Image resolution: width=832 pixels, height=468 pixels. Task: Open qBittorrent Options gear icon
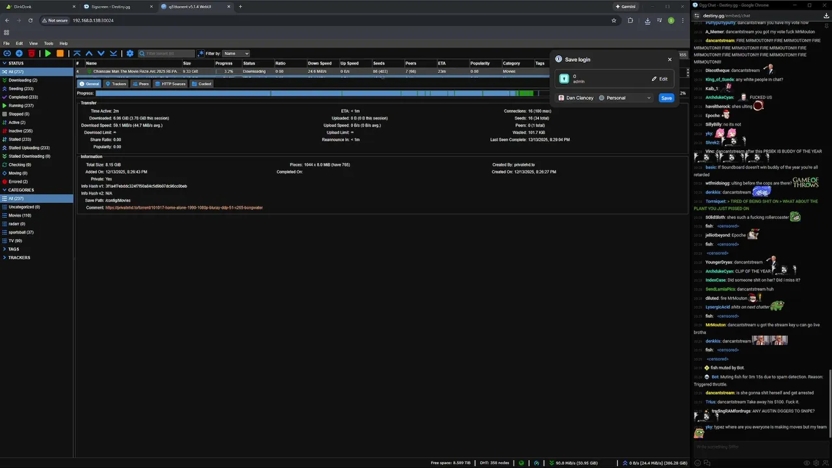(x=130, y=53)
